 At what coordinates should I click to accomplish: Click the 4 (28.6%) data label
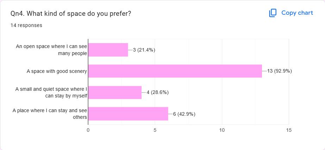[x=157, y=93]
